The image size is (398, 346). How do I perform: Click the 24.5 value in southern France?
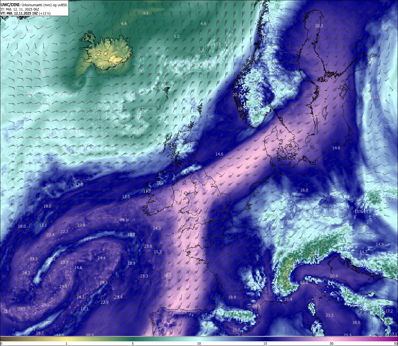[256, 306]
